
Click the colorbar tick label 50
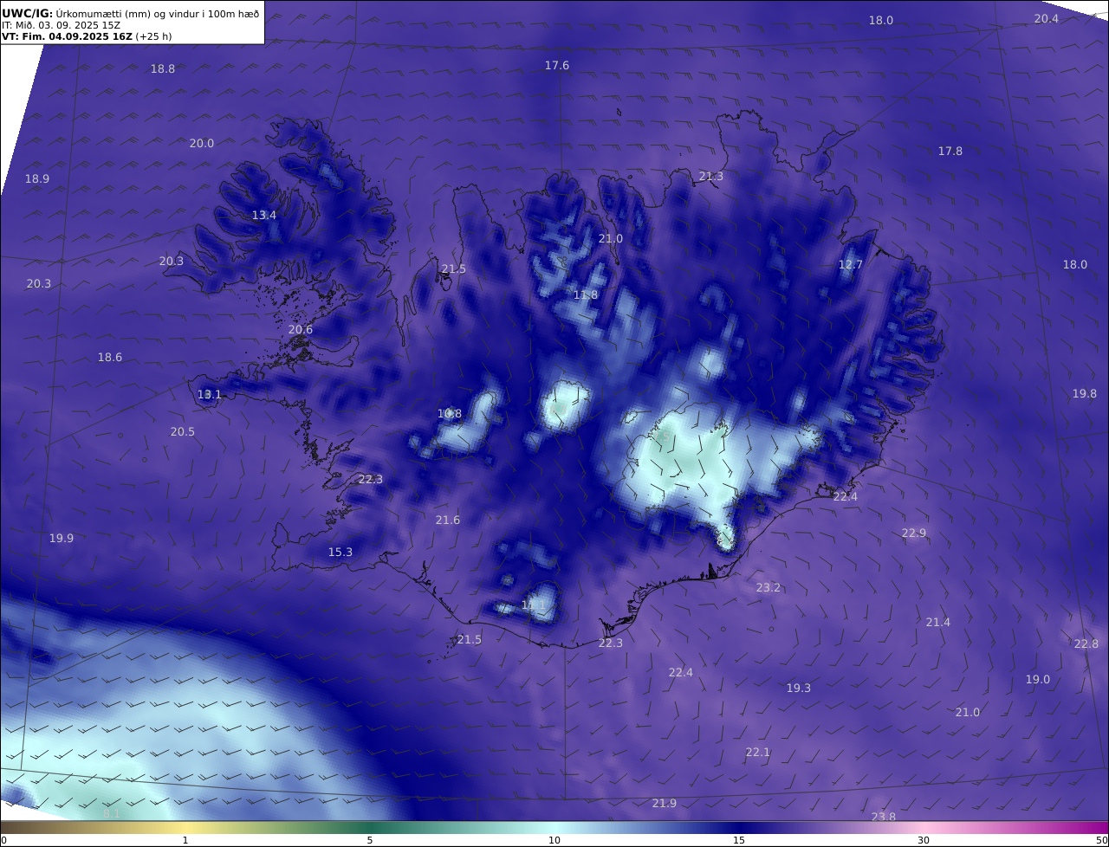click(x=1101, y=840)
